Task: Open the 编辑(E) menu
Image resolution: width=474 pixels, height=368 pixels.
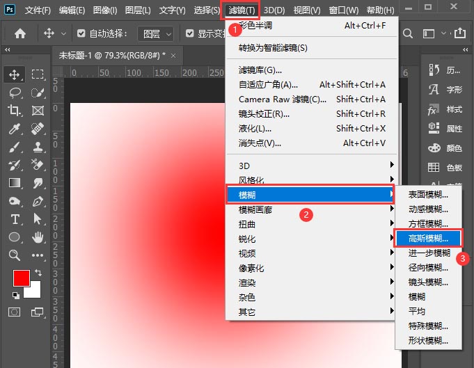Action: pos(72,10)
